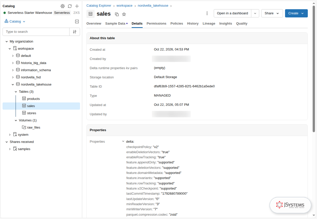
Task: Click the products table icon
Action: pyautogui.click(x=24, y=99)
